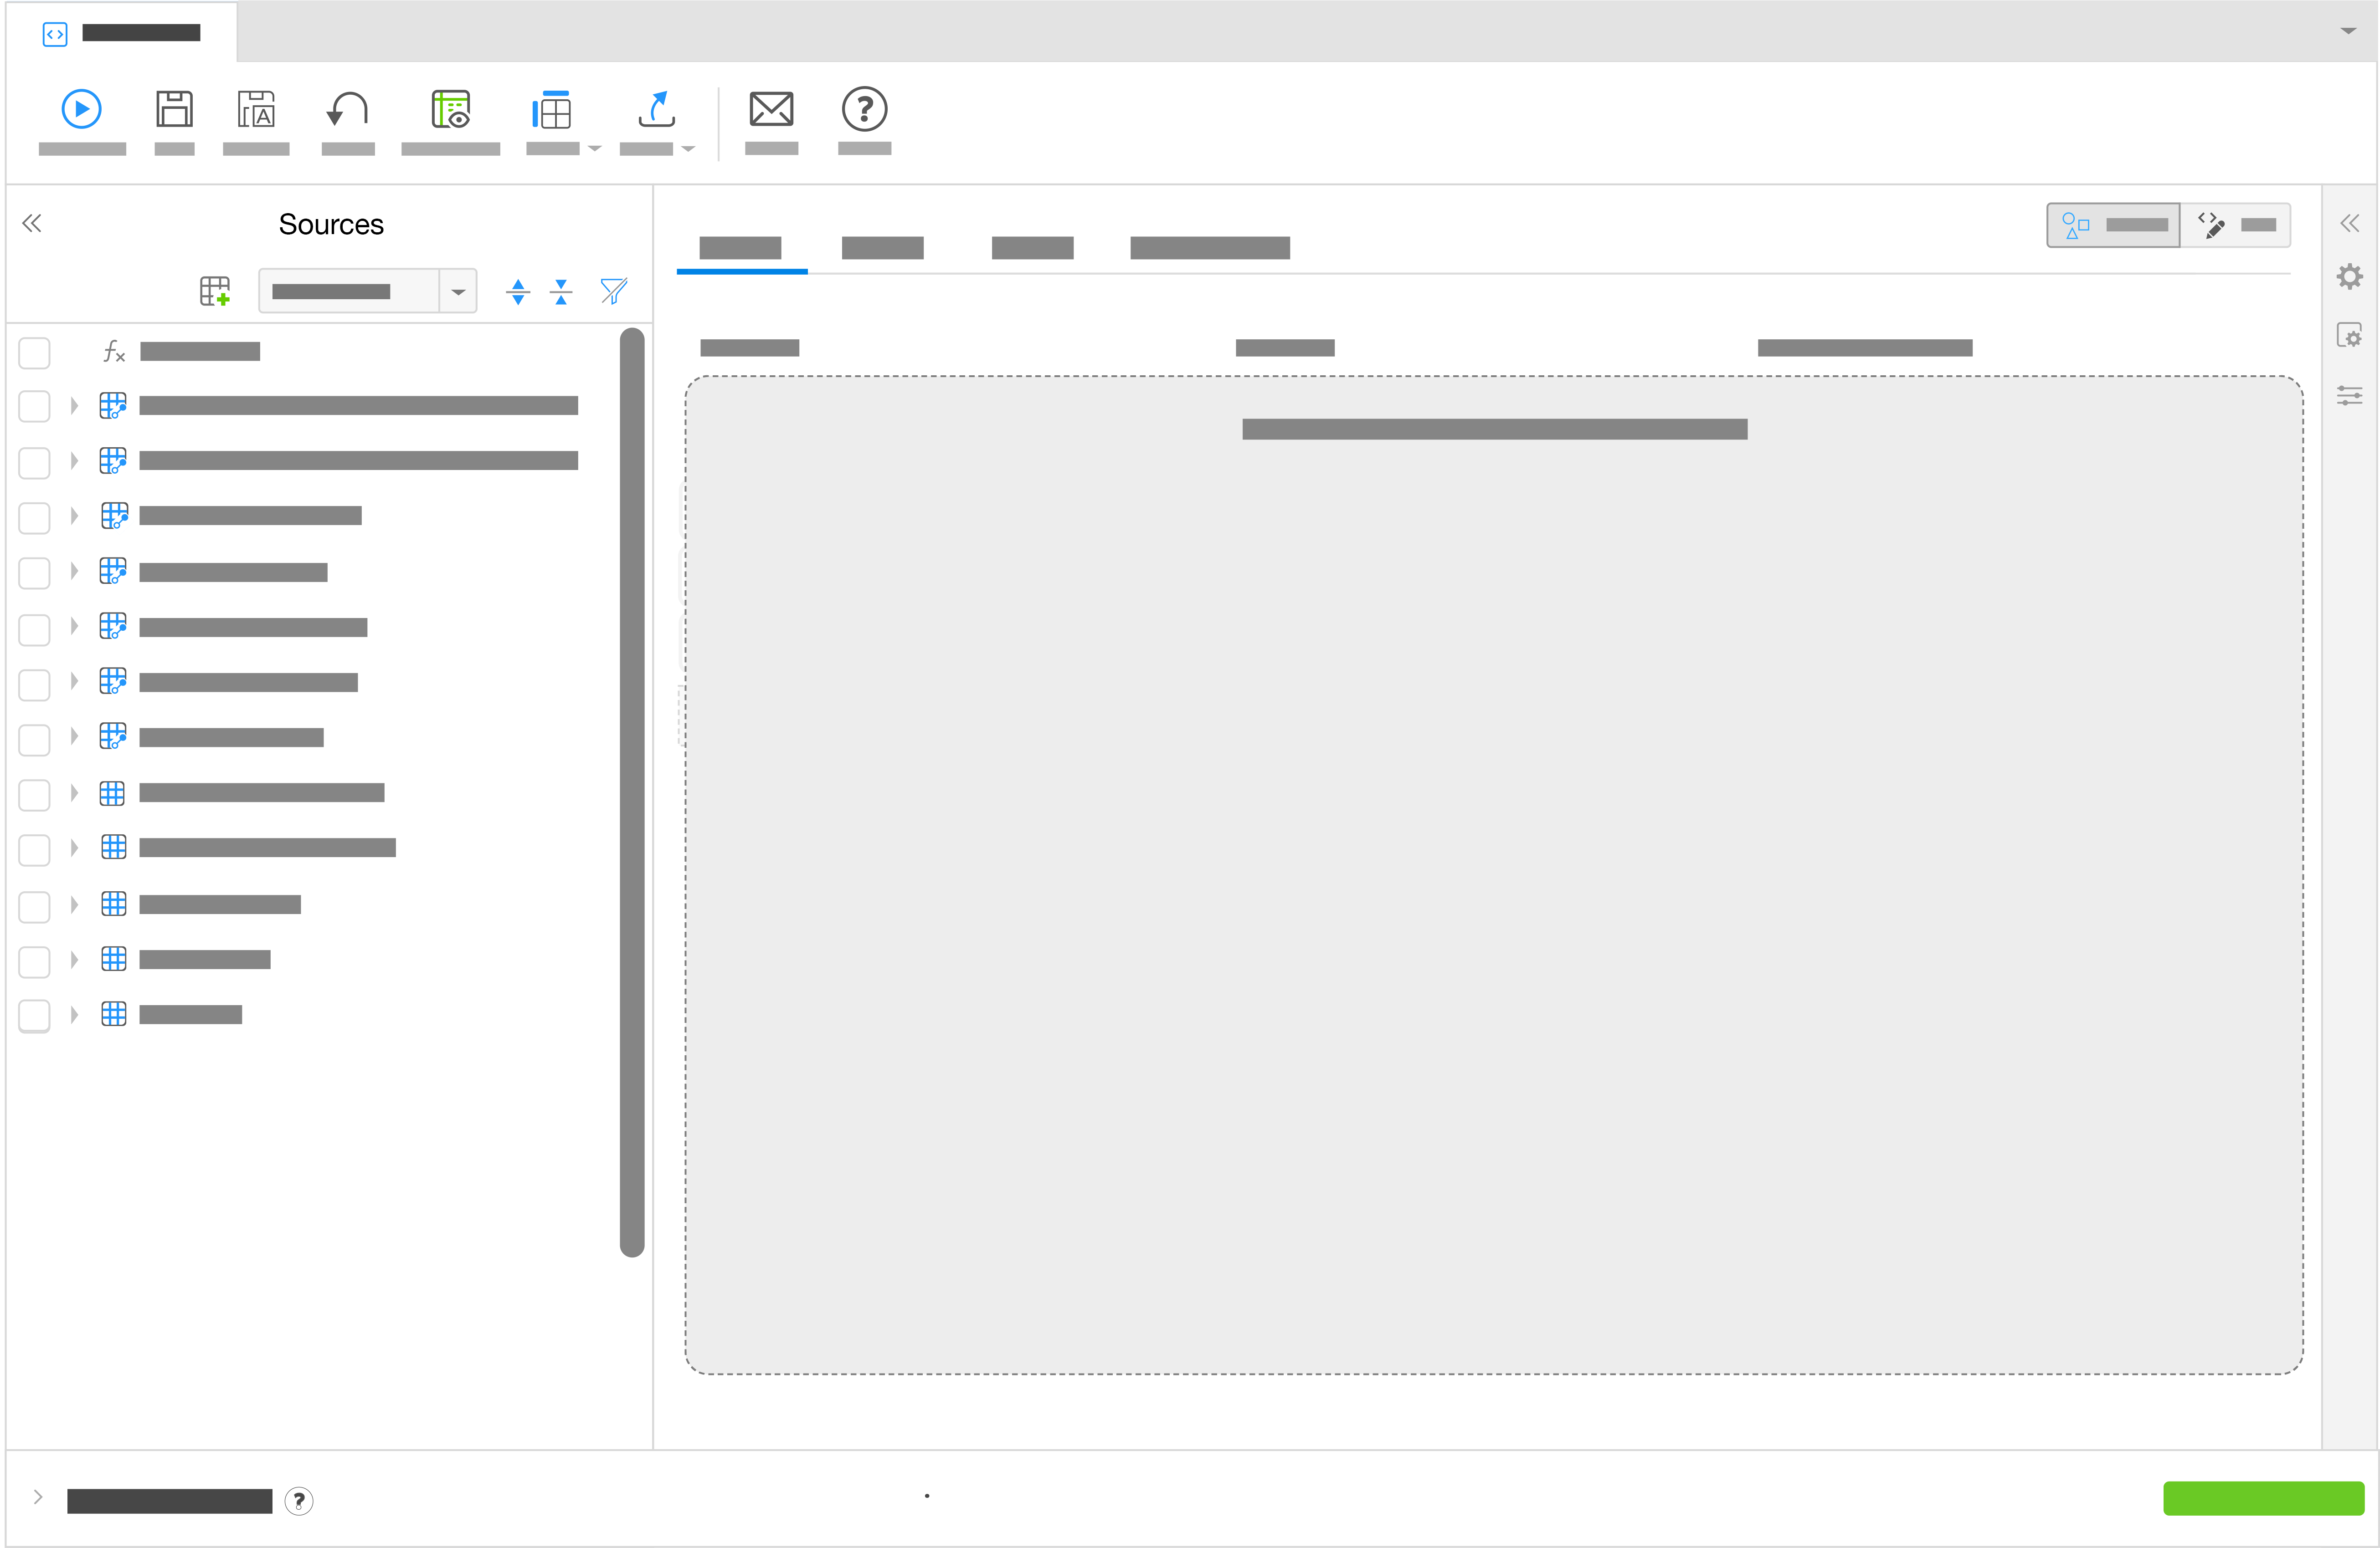Switch to code editor button with pencil icon
The image size is (2380, 1548).
(x=2236, y=225)
